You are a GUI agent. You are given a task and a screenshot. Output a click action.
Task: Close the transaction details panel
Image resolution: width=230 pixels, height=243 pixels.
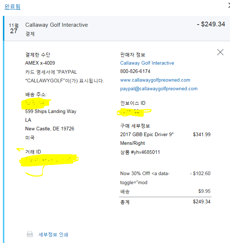tap(220, 52)
